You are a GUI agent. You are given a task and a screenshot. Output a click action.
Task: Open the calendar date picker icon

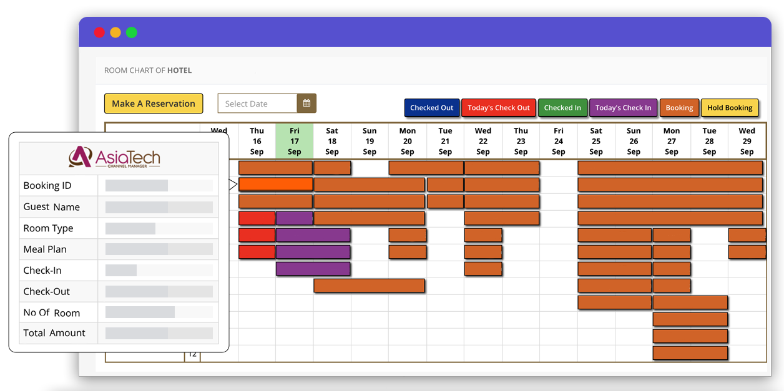tap(306, 104)
